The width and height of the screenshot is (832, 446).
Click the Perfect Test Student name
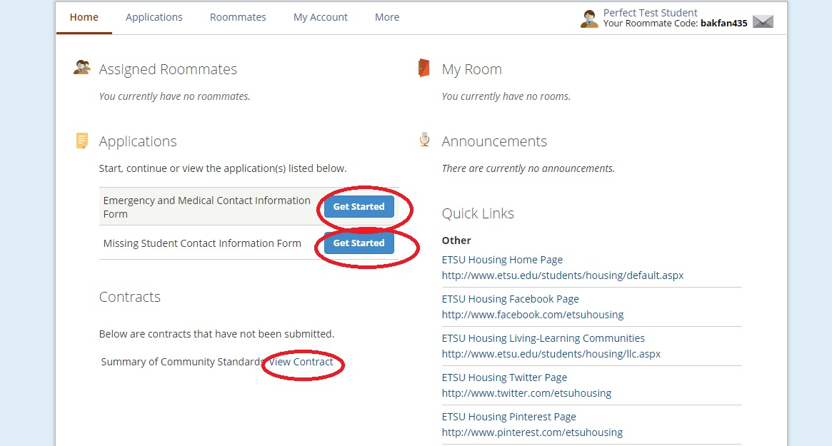650,13
